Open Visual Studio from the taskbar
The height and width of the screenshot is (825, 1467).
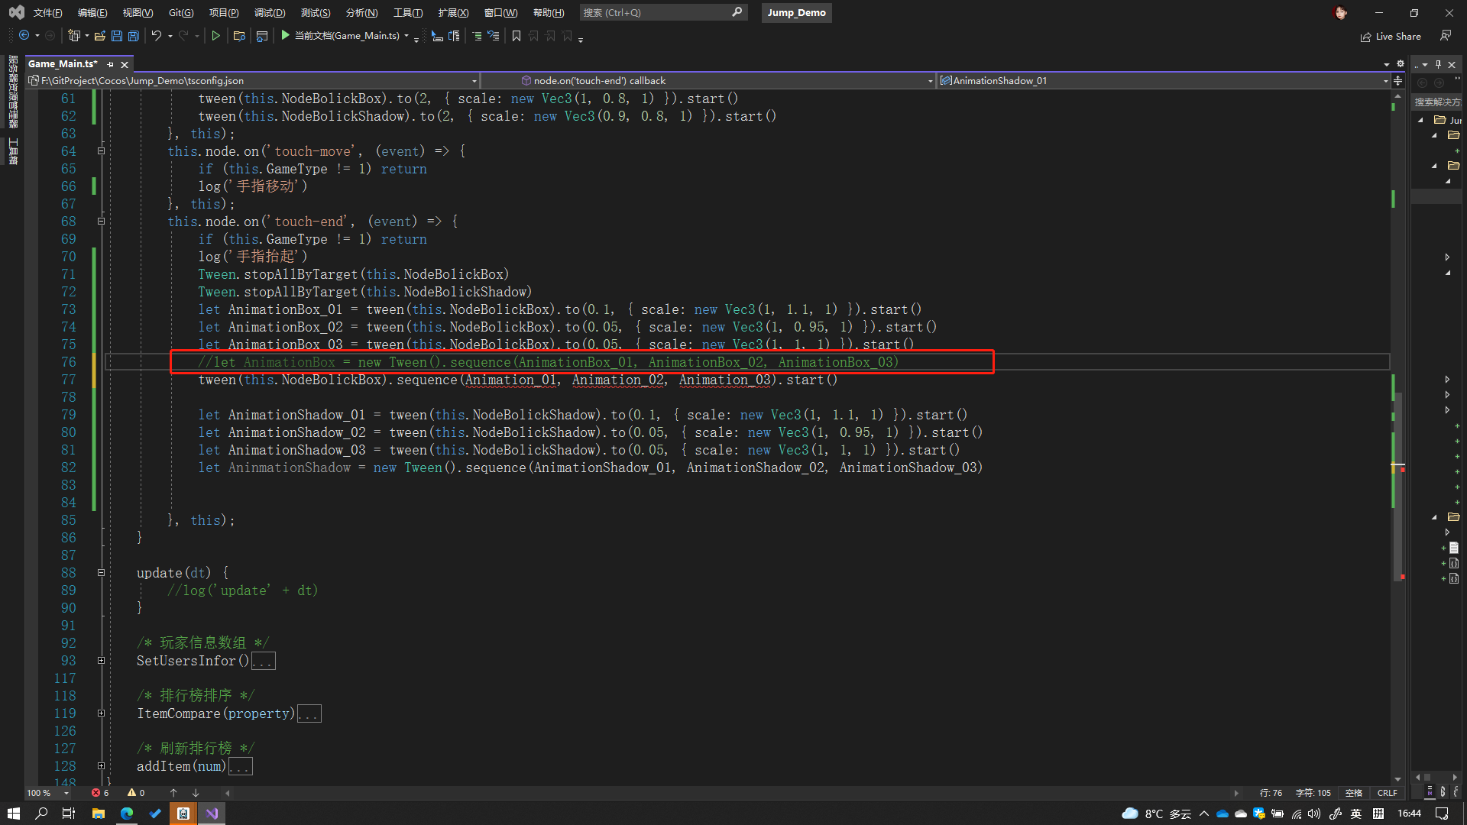coord(212,814)
